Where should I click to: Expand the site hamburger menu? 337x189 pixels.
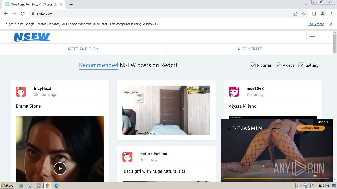[312, 36]
